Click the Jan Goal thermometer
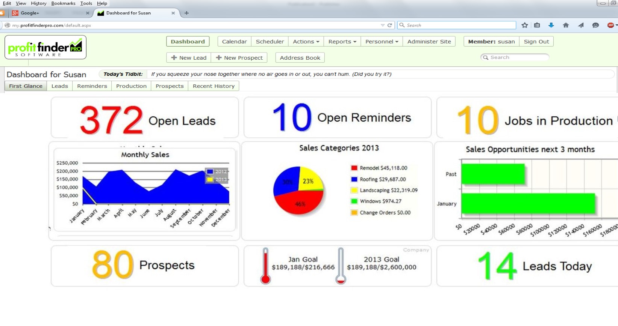This screenshot has height=326, width=618. tap(265, 266)
